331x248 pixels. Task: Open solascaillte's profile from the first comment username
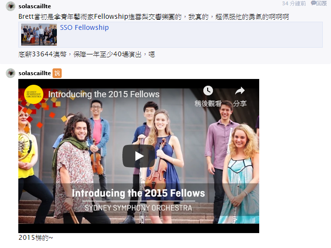[x=35, y=6]
